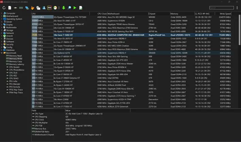
Task: Click the Search input field
Action: [x=222, y=8]
